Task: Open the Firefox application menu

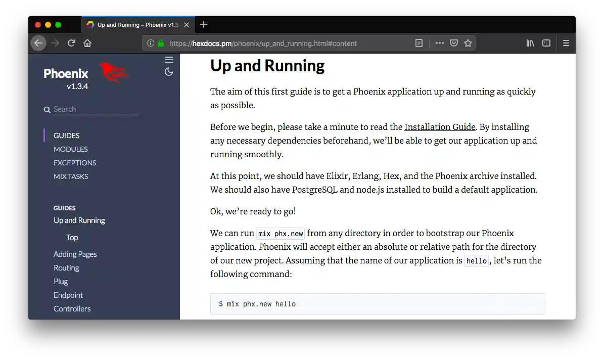Action: [x=566, y=43]
